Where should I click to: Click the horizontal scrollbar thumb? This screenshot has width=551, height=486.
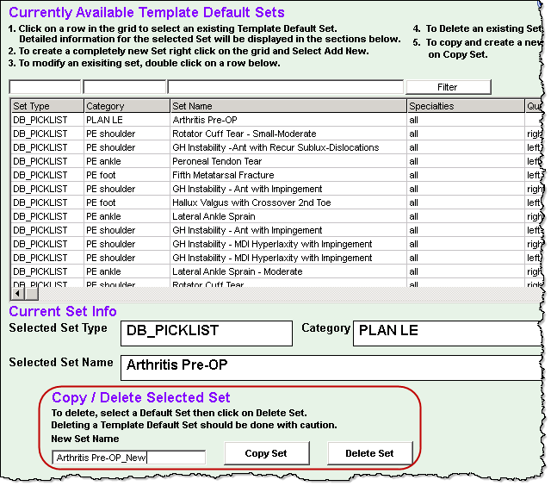pyautogui.click(x=32, y=293)
